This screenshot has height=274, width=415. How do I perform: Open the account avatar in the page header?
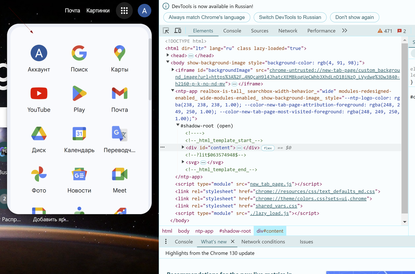pyautogui.click(x=144, y=11)
